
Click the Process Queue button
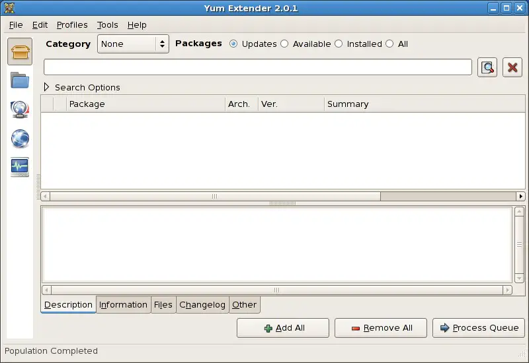pyautogui.click(x=478, y=327)
